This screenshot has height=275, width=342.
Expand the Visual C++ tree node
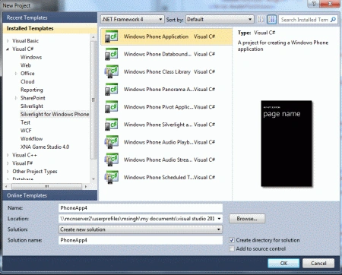tap(8, 155)
